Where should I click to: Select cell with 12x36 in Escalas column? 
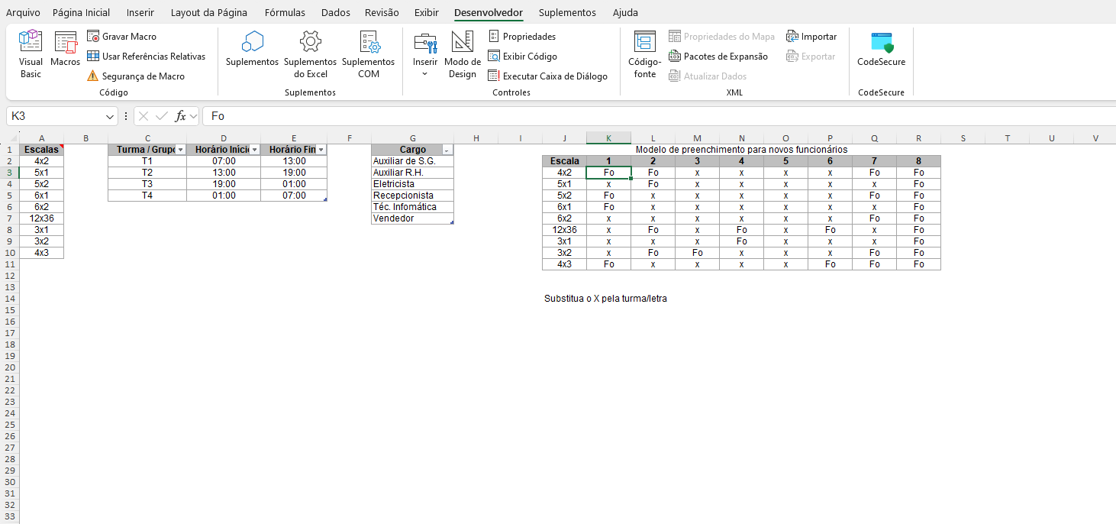pyautogui.click(x=41, y=218)
